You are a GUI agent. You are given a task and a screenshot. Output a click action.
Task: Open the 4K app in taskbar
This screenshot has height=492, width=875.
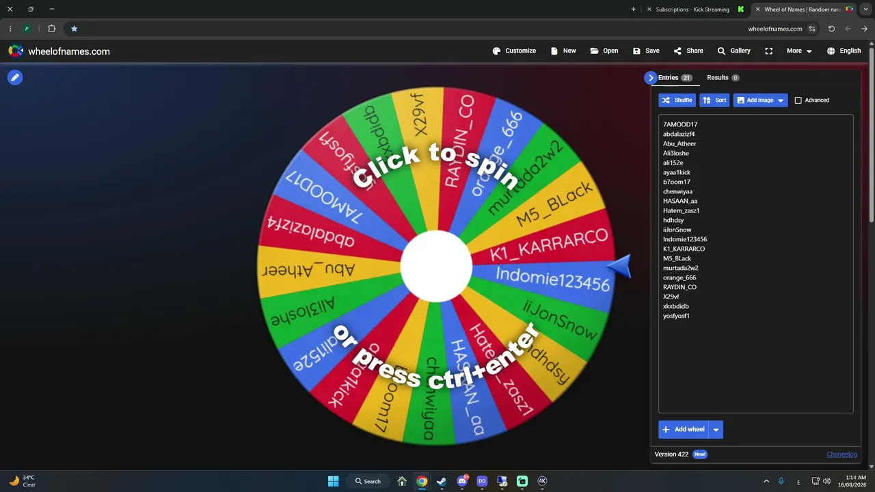tap(542, 481)
